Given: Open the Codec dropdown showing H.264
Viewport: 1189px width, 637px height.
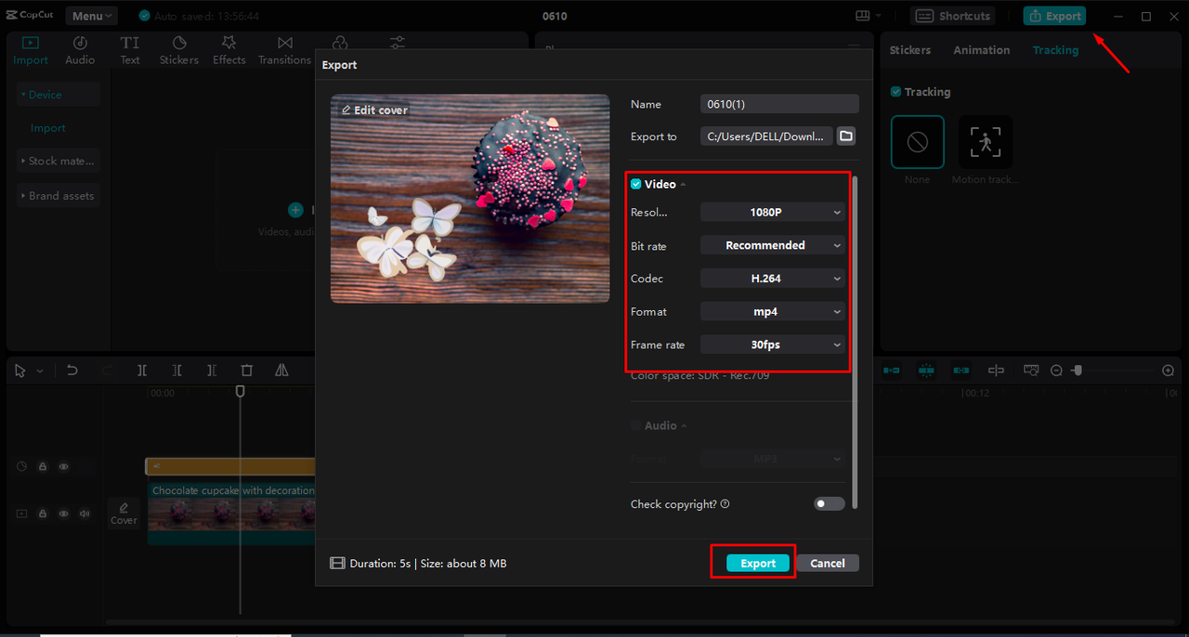Looking at the screenshot, I should 773,278.
